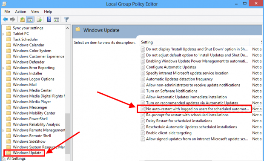Select Turn on recommended updates via Automatic Updates
This screenshot has height=161, width=264.
click(x=192, y=103)
